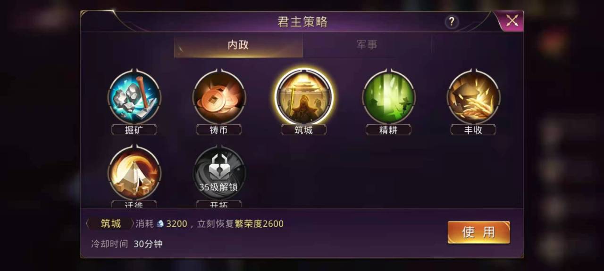The height and width of the screenshot is (271, 604).
Task: Close the 君主策略 dialog
Action: click(x=512, y=21)
